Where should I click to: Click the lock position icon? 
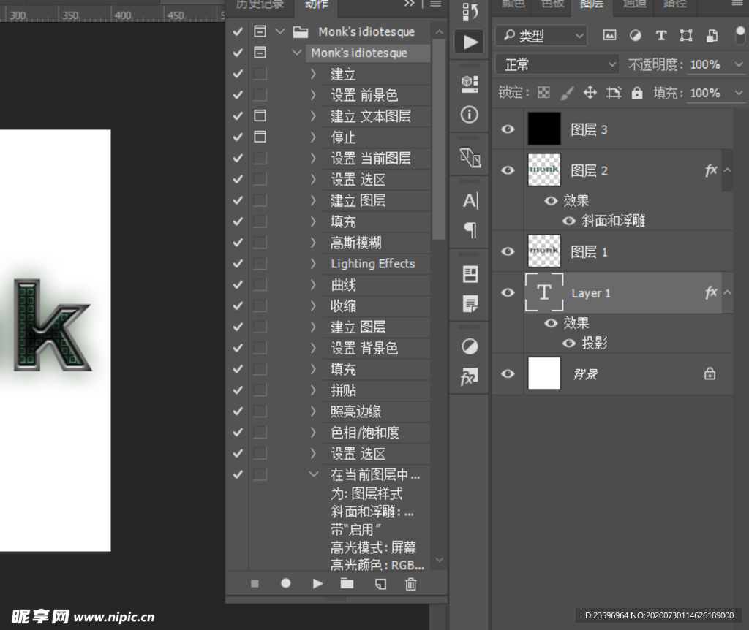coord(589,93)
